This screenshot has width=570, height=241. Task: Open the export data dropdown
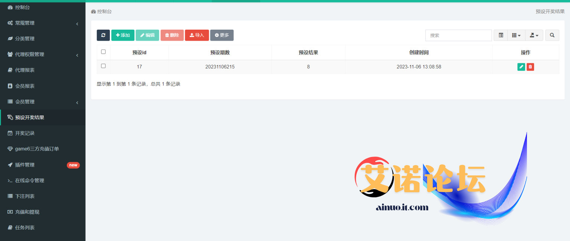coord(534,35)
